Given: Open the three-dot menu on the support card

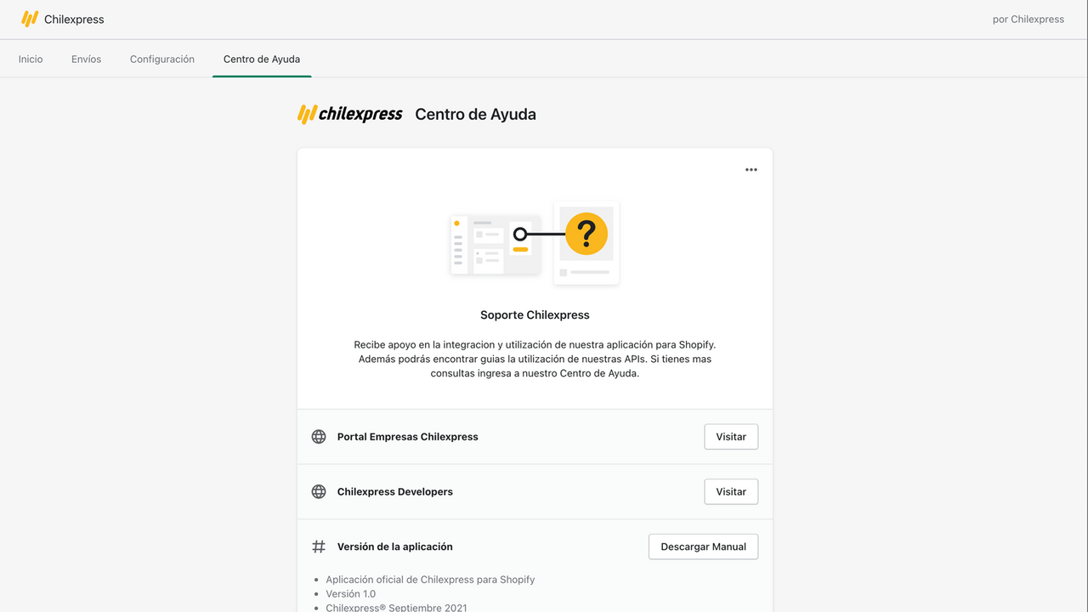Looking at the screenshot, I should (x=751, y=170).
